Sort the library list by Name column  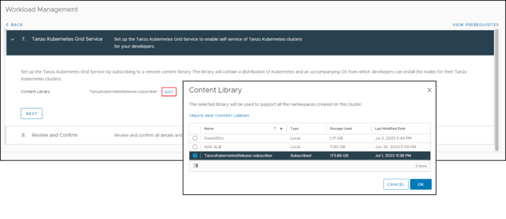(x=209, y=129)
